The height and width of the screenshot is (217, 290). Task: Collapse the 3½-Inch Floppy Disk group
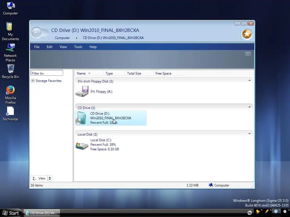[x=249, y=80]
